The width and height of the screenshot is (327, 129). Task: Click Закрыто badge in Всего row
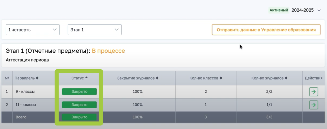79,117
